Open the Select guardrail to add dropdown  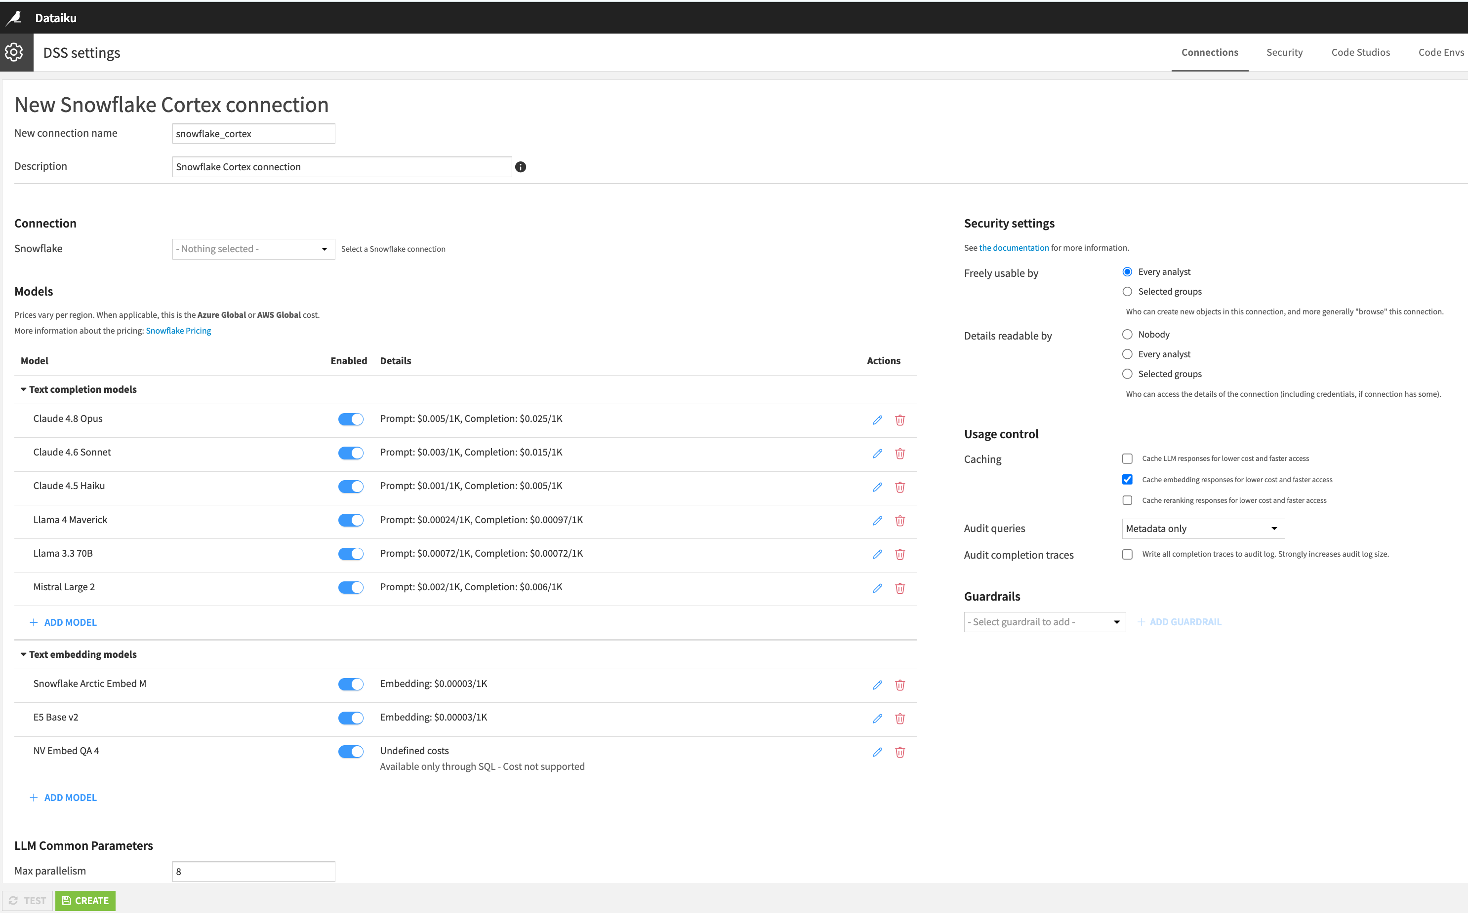pyautogui.click(x=1044, y=622)
